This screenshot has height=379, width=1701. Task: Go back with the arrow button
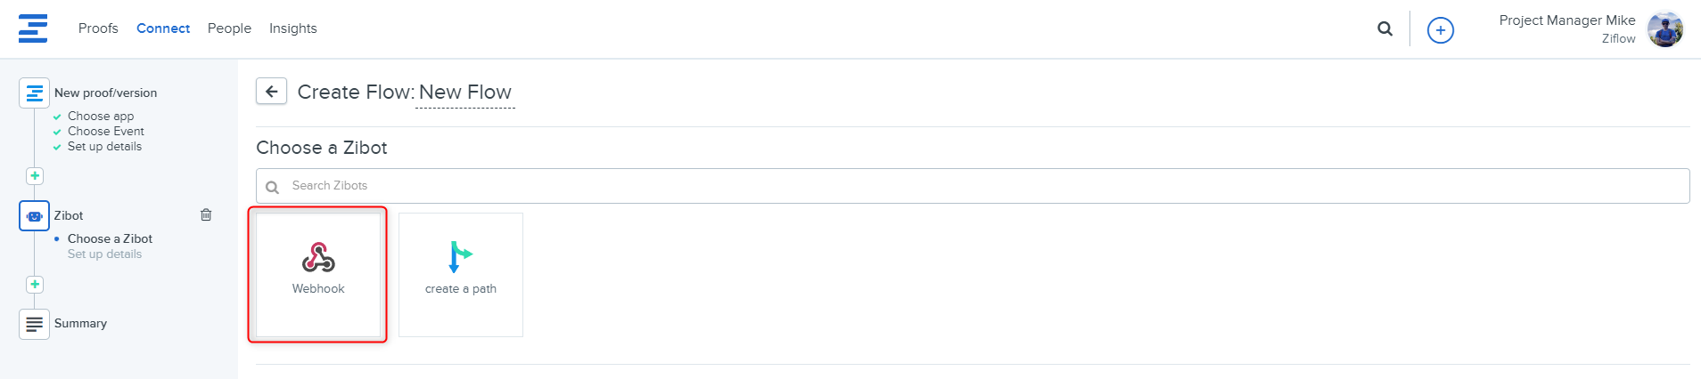click(x=271, y=91)
